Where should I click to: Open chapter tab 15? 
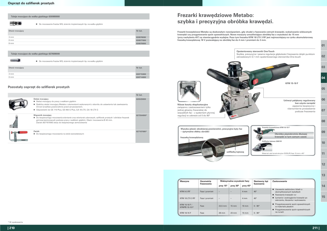pos(324,197)
